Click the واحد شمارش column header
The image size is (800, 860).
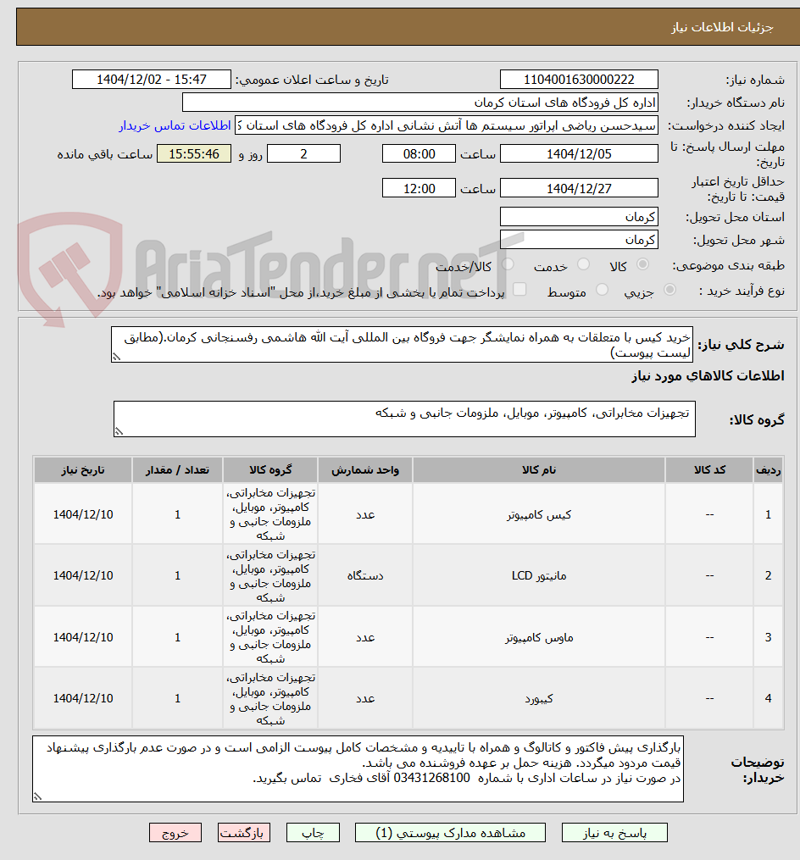pyautogui.click(x=365, y=470)
